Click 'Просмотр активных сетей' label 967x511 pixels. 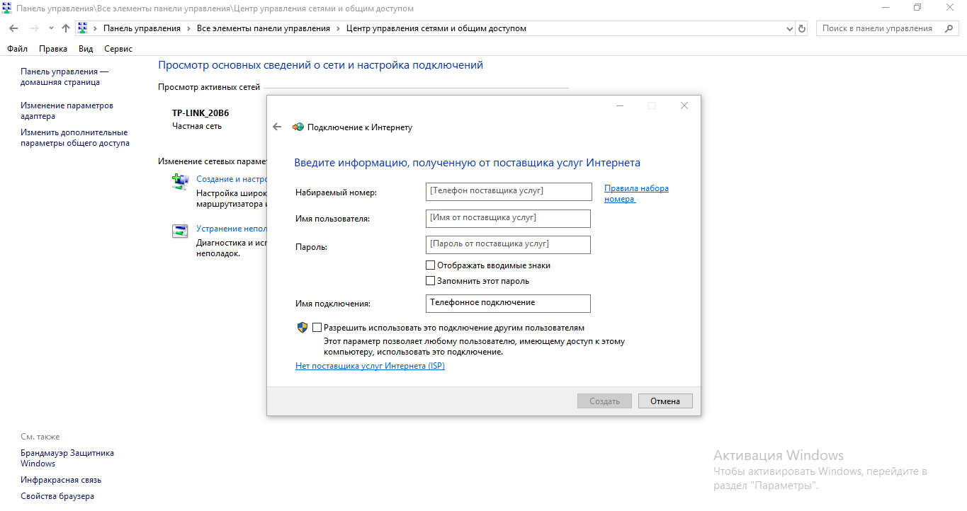pos(209,87)
